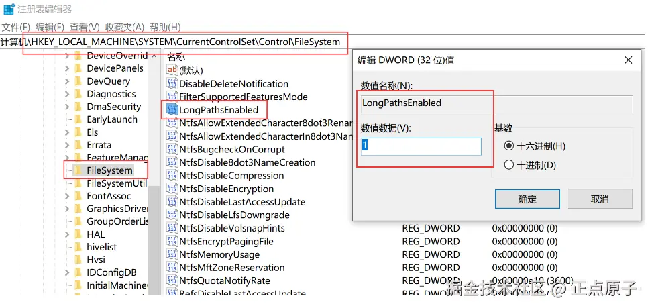Select the Hvsi folder icon

78,260
